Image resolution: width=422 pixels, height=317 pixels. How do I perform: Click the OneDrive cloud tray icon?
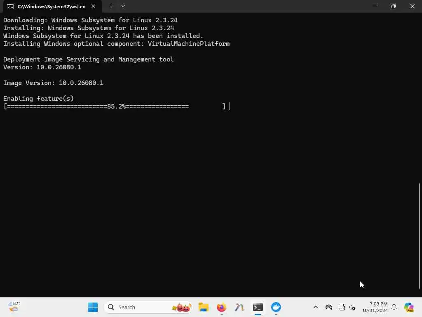(x=329, y=307)
